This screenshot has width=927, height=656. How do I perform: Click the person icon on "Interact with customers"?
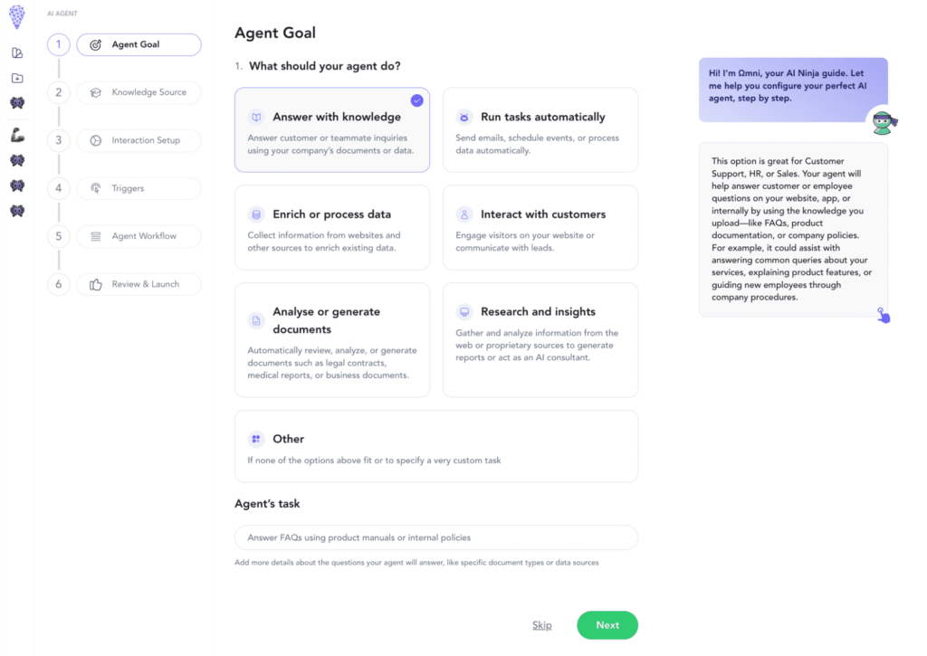pos(464,214)
